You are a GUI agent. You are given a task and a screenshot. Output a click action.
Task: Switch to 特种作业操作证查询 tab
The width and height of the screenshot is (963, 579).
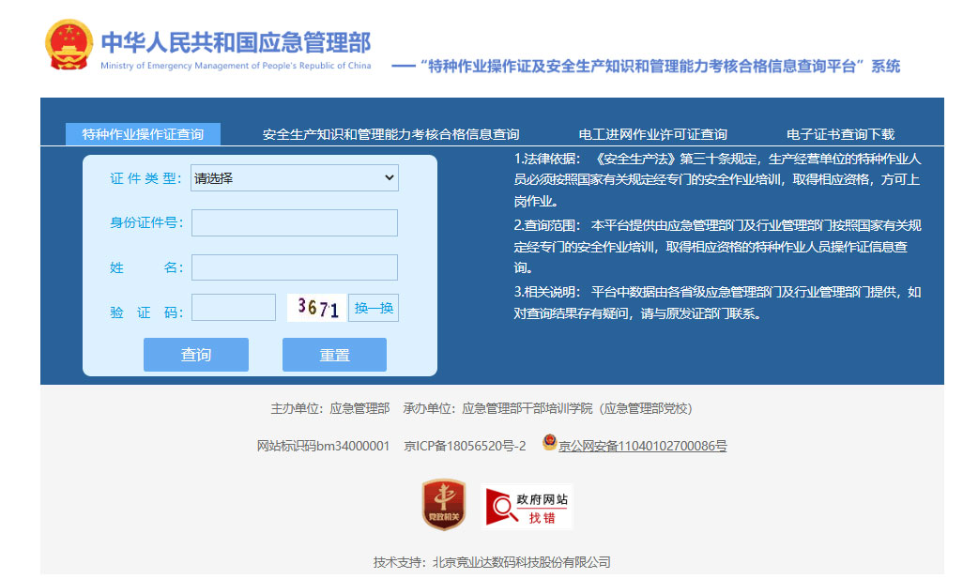tap(143, 134)
